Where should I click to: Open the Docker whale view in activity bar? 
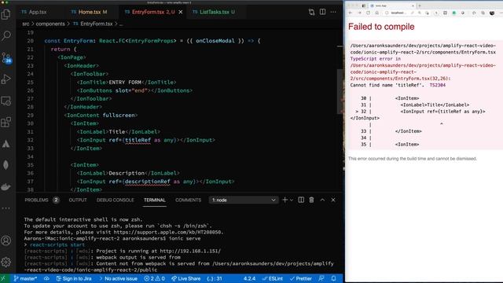click(6, 187)
